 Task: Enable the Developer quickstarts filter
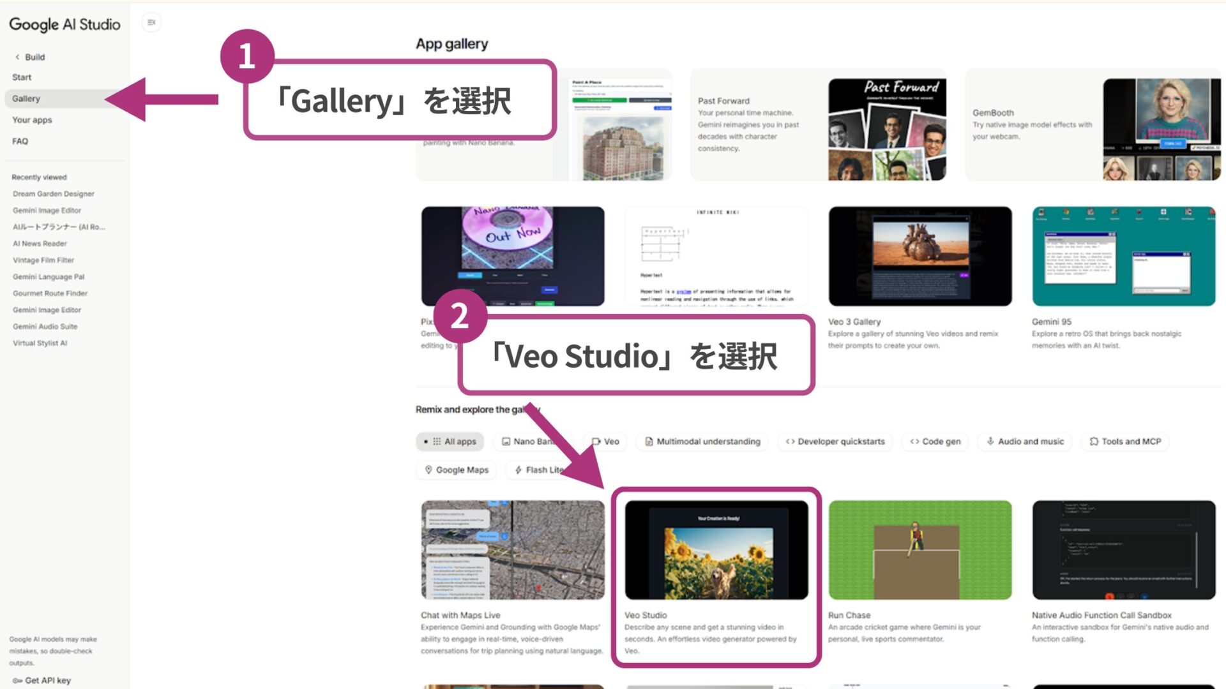coord(834,441)
